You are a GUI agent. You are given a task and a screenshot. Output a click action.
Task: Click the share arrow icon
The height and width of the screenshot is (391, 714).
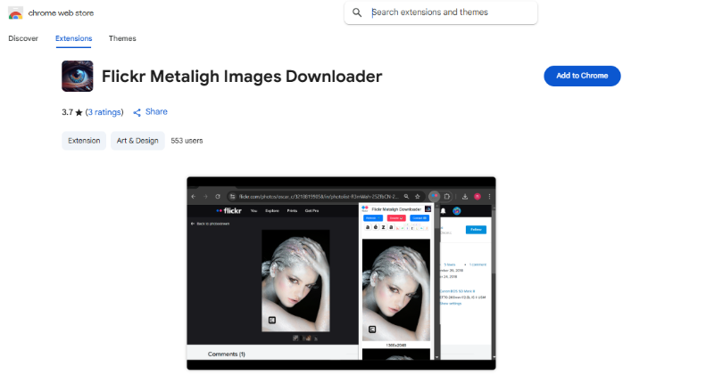click(x=137, y=113)
